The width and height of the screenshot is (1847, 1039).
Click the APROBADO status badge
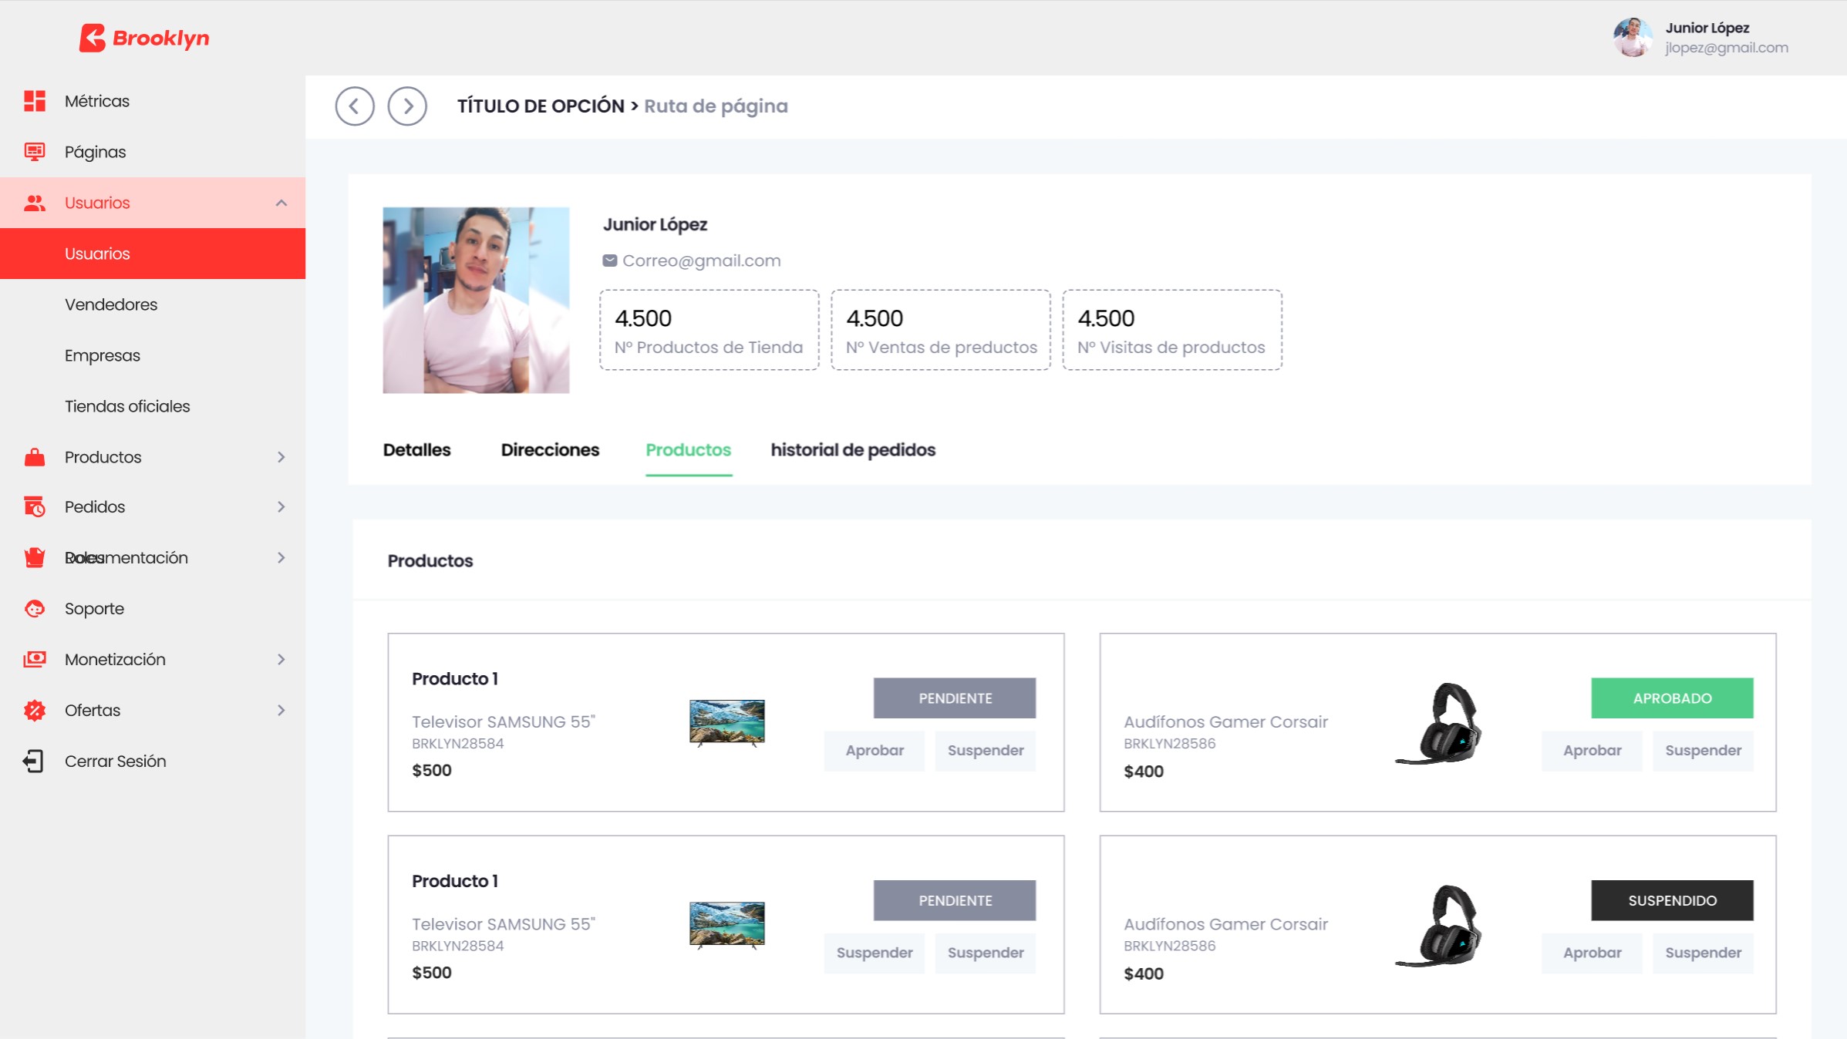(1672, 698)
